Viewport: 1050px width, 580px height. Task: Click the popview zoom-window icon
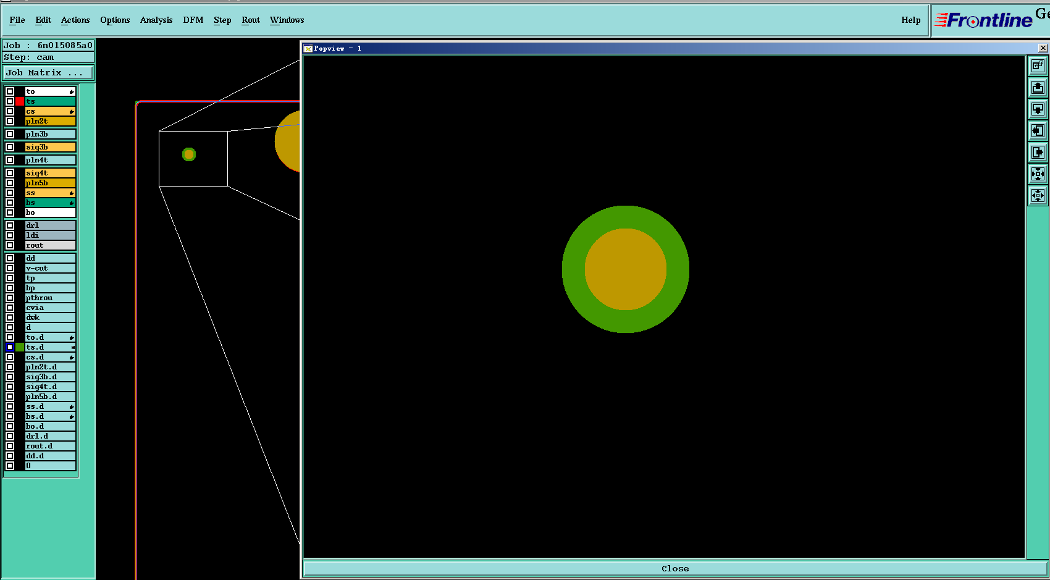tap(1038, 65)
